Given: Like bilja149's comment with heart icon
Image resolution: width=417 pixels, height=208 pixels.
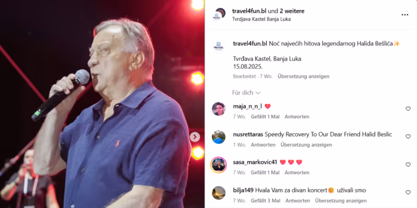Looking at the screenshot, I should click(408, 192).
